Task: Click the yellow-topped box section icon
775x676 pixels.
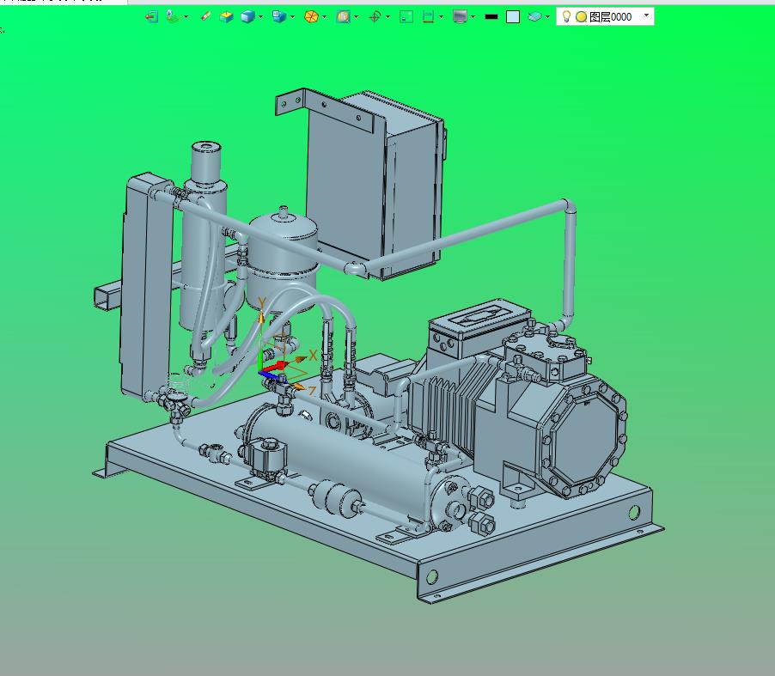Action: click(x=226, y=17)
